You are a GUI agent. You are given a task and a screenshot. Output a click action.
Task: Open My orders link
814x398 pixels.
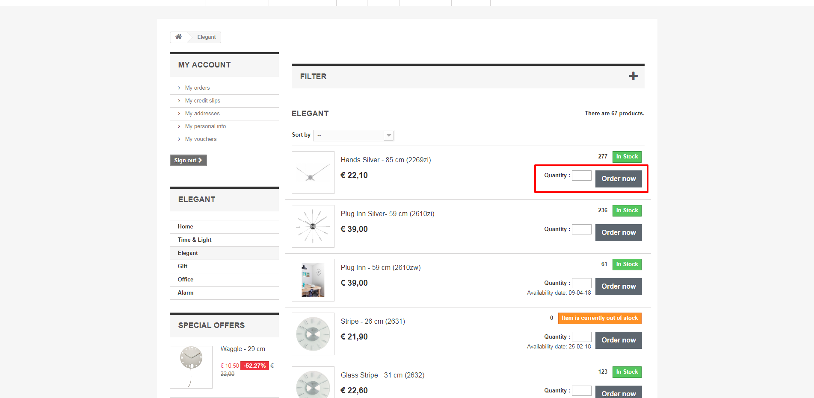pyautogui.click(x=197, y=88)
